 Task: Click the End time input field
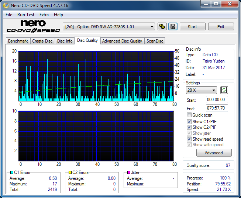click(x=217, y=108)
